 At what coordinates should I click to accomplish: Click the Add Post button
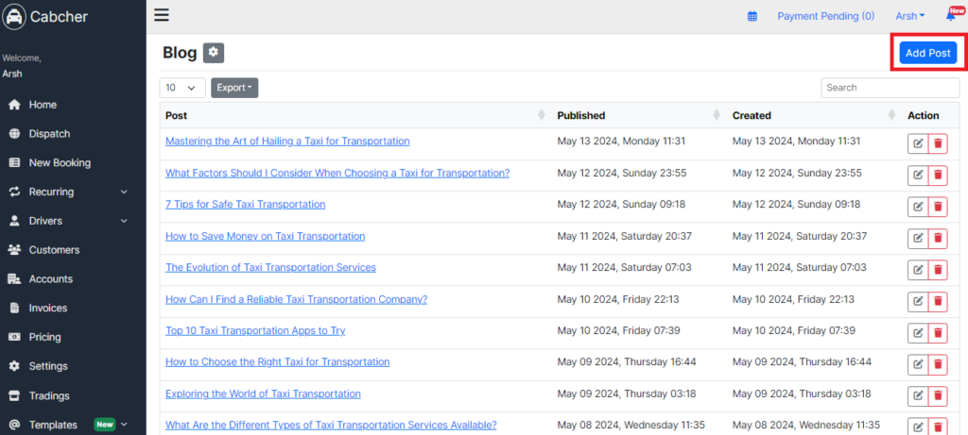928,53
